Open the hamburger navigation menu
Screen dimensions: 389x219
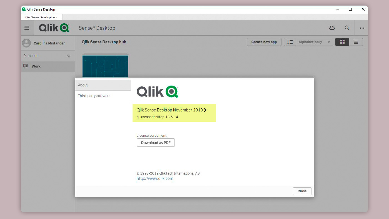[27, 28]
